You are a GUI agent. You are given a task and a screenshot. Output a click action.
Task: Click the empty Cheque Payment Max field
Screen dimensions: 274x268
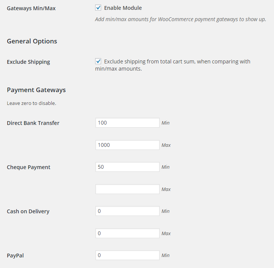[x=128, y=189]
